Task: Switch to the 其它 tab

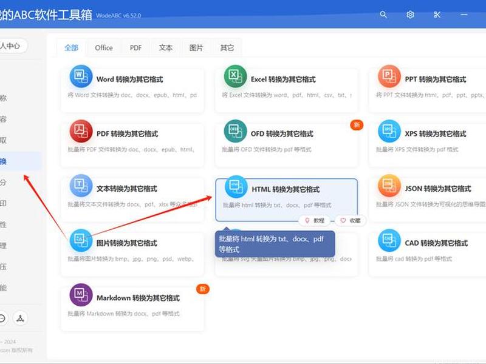Action: [227, 48]
